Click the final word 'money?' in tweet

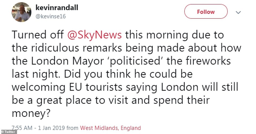tap(31, 113)
